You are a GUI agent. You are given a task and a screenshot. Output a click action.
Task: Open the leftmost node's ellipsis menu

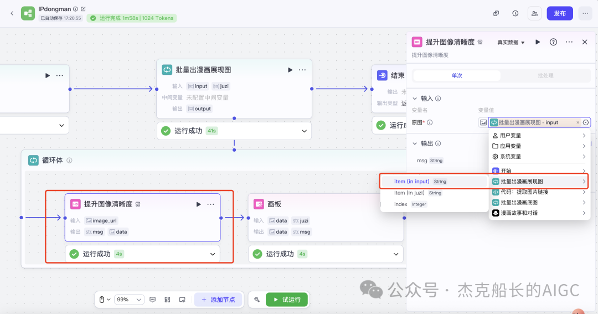[x=60, y=75]
